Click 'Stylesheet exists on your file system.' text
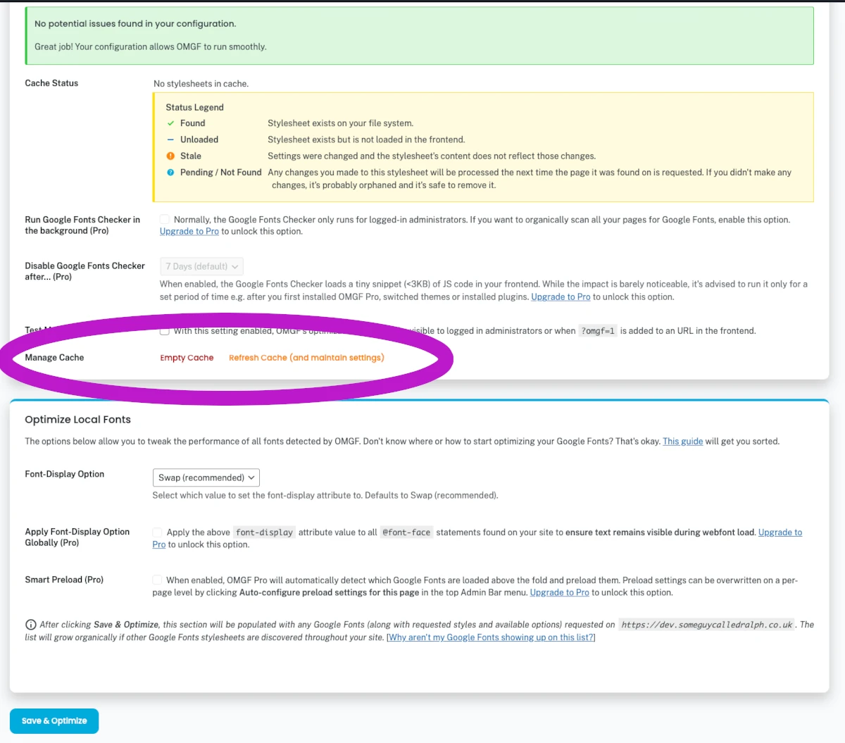Image resolution: width=845 pixels, height=743 pixels. (340, 123)
